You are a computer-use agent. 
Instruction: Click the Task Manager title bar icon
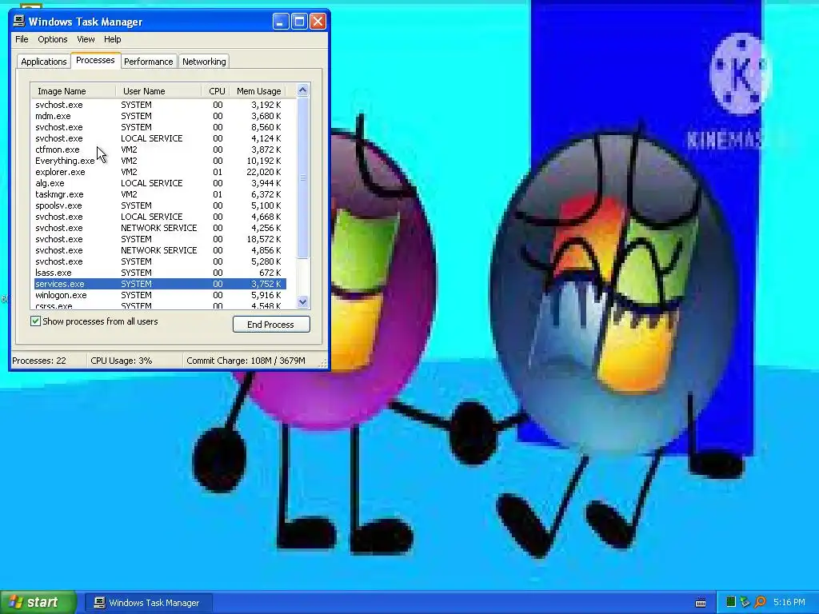click(x=19, y=21)
